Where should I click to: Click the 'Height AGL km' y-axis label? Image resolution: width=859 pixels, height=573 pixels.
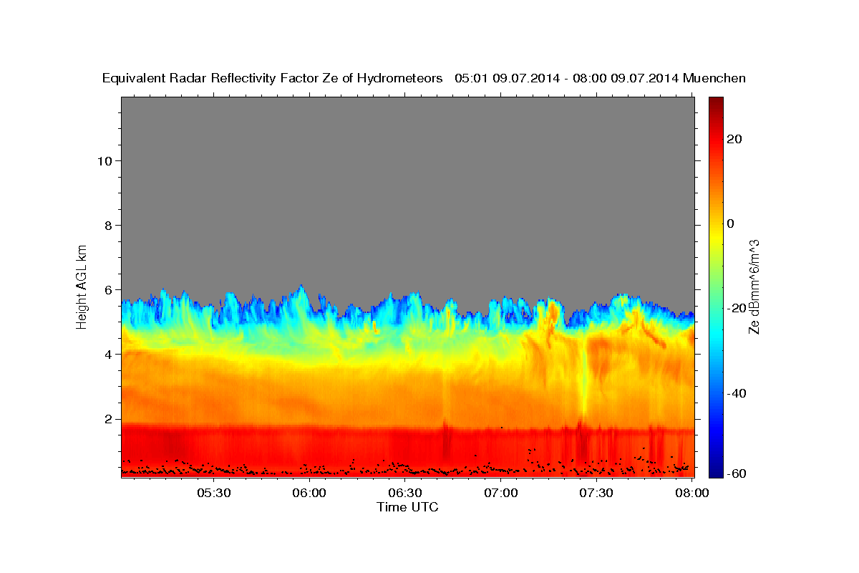coord(82,286)
